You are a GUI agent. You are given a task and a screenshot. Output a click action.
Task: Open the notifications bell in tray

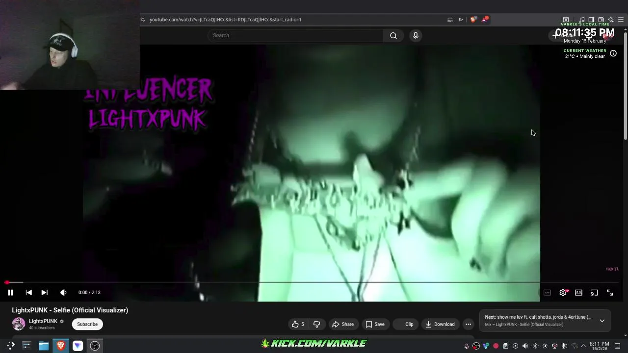tap(467, 346)
